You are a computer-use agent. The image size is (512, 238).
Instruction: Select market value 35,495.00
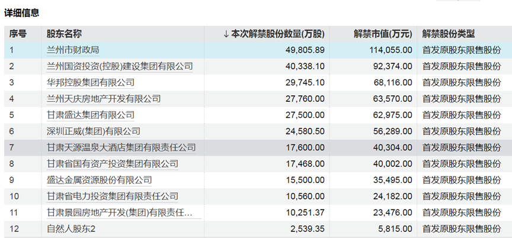pos(392,180)
